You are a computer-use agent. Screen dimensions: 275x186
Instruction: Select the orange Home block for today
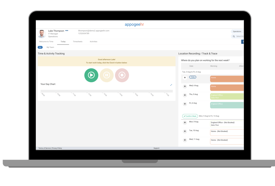227,78
